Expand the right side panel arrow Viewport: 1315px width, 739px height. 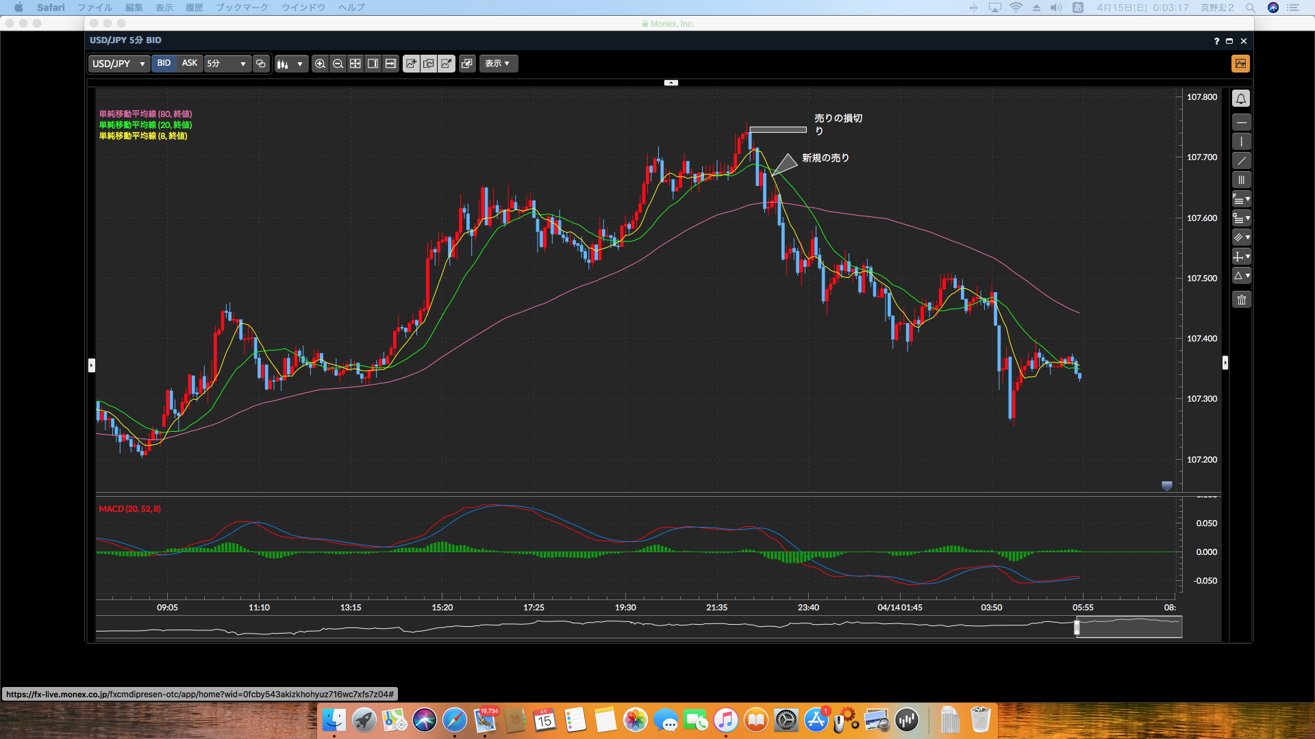point(1225,363)
